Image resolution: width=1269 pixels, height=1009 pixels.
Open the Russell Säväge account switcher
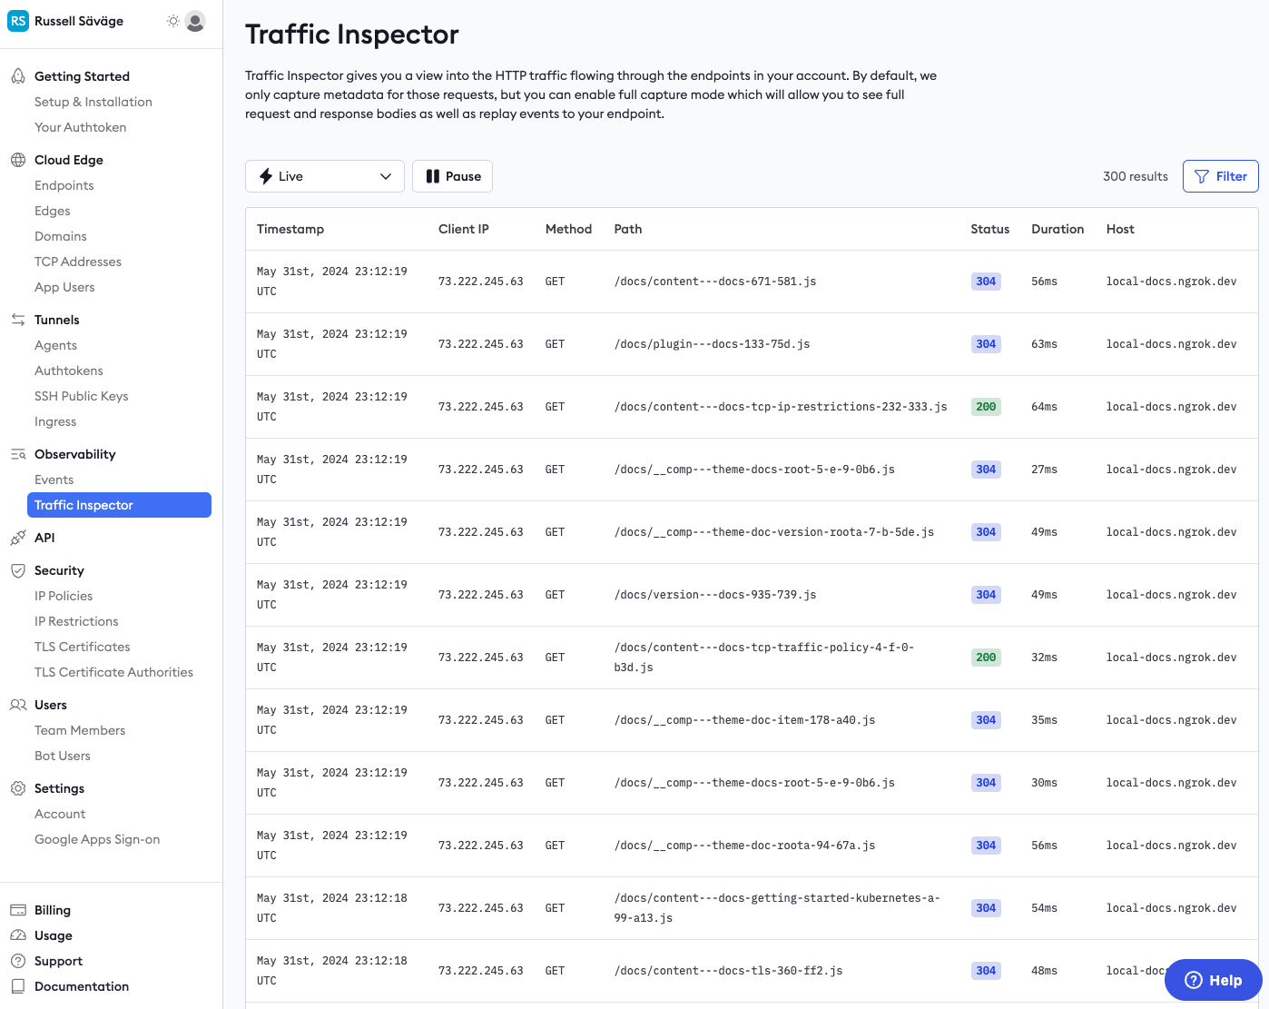tap(67, 21)
